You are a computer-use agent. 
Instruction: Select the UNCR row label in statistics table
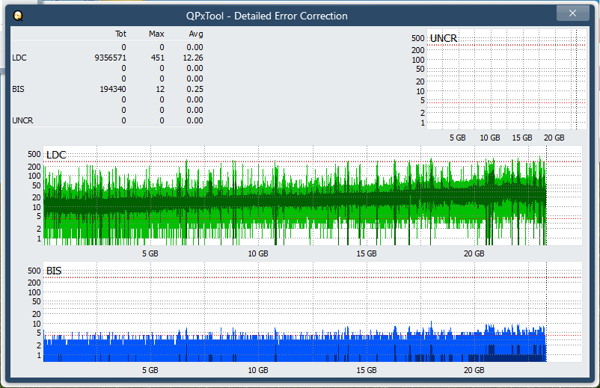coord(22,120)
